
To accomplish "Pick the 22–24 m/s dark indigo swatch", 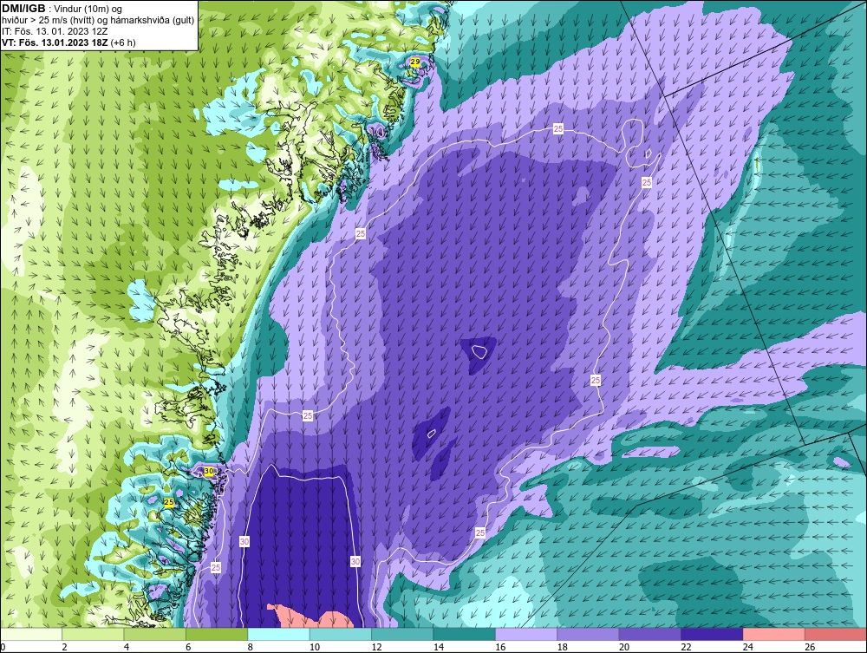I will tap(712, 634).
